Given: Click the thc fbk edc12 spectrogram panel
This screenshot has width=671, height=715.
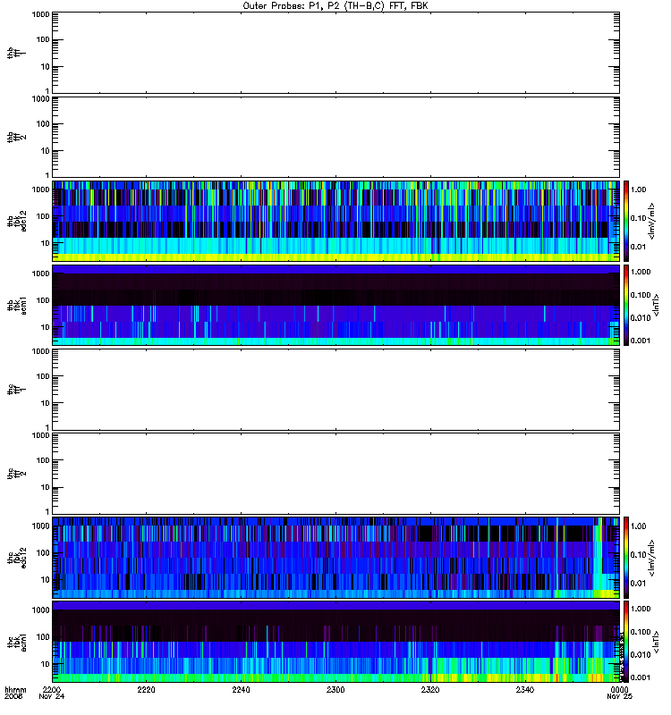Looking at the screenshot, I should click(336, 558).
